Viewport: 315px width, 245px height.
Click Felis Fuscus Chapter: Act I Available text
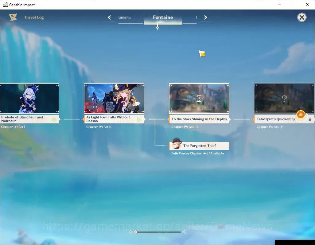tap(198, 153)
